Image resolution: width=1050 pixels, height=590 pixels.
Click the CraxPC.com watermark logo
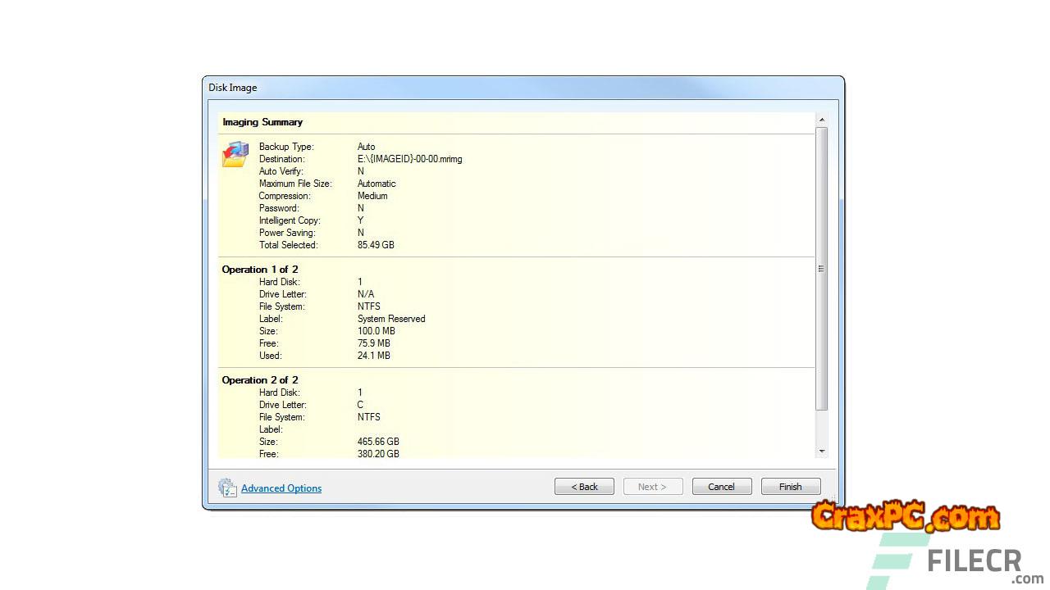pos(906,517)
